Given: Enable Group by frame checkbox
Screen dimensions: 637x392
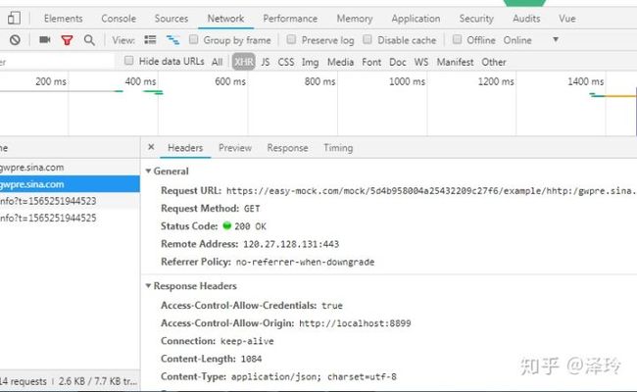Looking at the screenshot, I should [193, 39].
